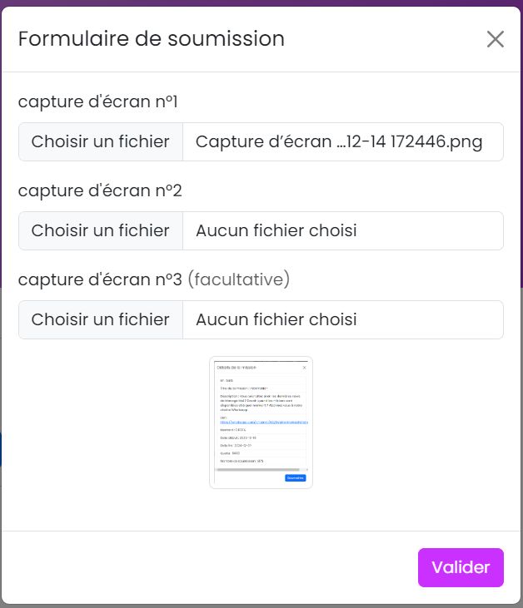Click the 'capture d'écran n°2' label

pyautogui.click(x=100, y=190)
